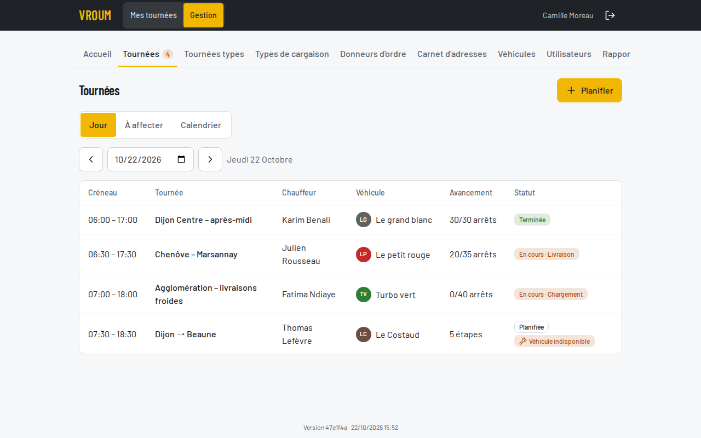Open the Tournées types tab
The image size is (701, 438).
coord(214,54)
